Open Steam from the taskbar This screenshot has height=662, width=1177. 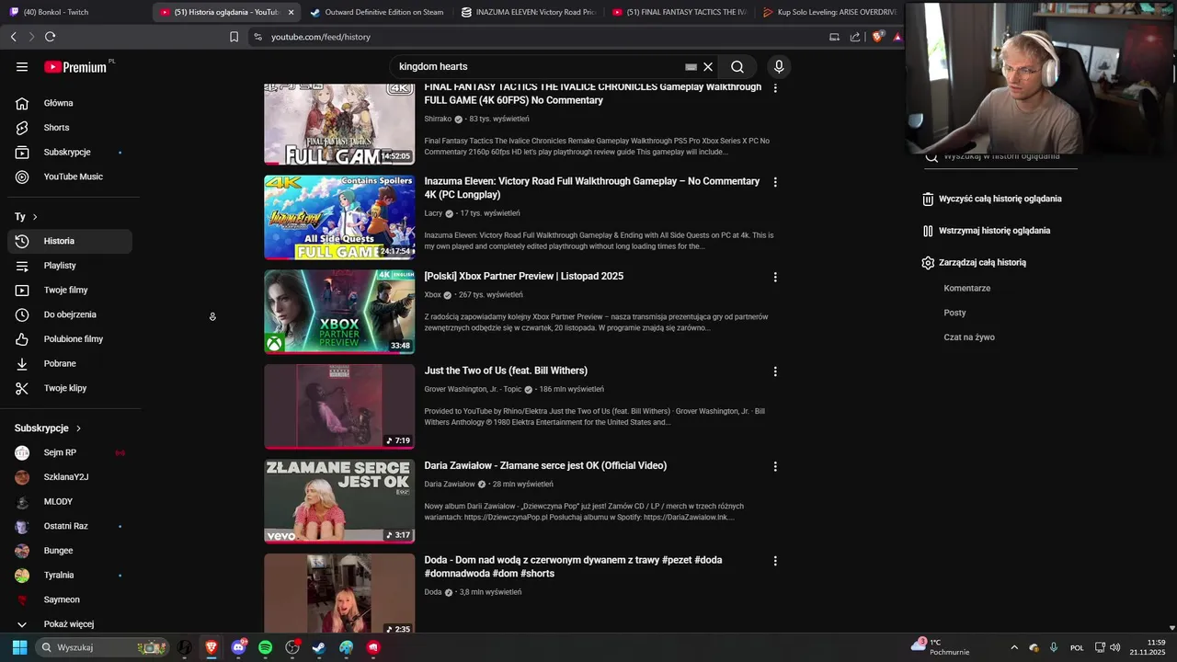point(319,647)
